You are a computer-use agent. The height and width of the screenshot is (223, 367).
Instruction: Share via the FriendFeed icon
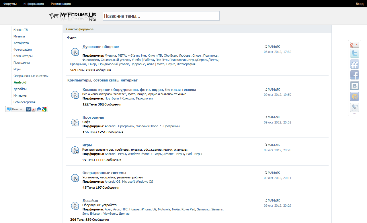(x=354, y=64)
